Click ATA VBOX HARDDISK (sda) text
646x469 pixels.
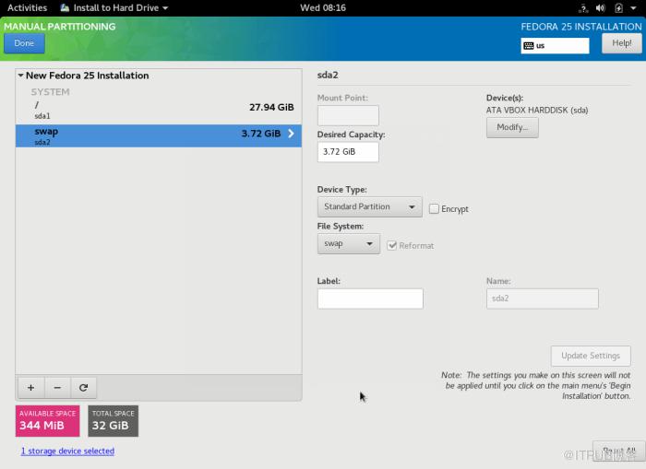point(537,111)
